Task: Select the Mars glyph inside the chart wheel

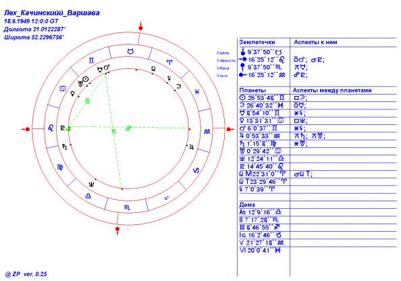Action: coord(107,68)
